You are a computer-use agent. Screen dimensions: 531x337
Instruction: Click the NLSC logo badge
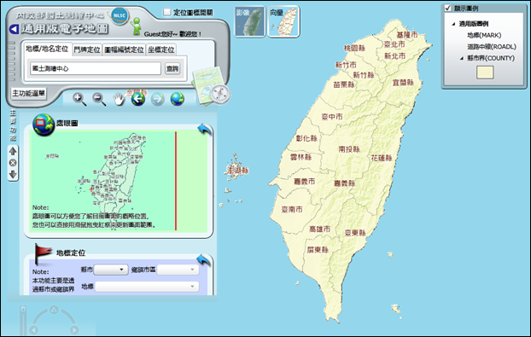point(120,16)
